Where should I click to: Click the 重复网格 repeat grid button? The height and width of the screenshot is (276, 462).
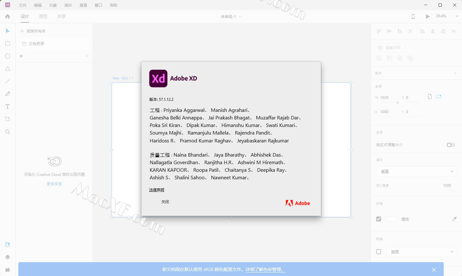pyautogui.click(x=389, y=48)
